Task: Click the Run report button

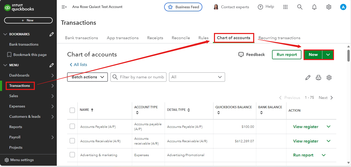Action: [x=286, y=54]
